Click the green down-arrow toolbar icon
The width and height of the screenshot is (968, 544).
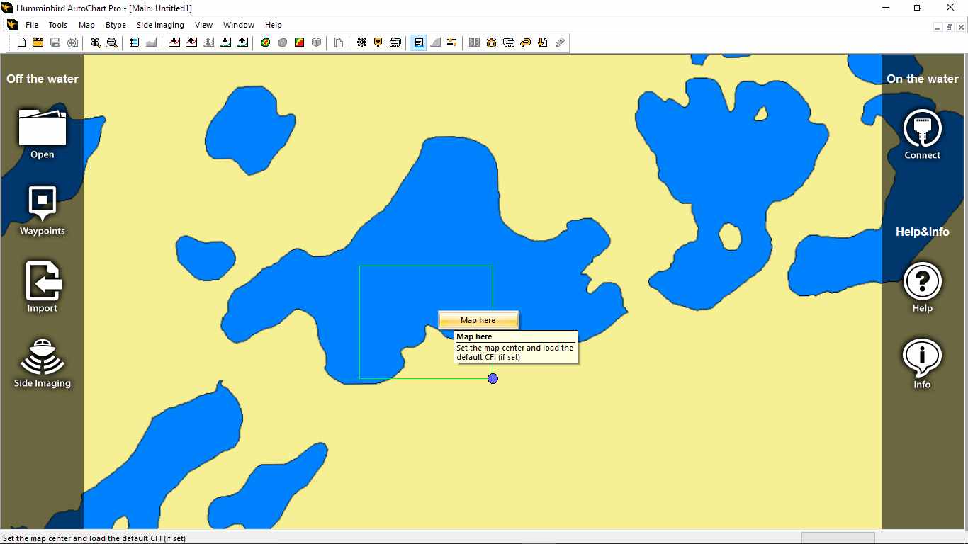pos(225,42)
